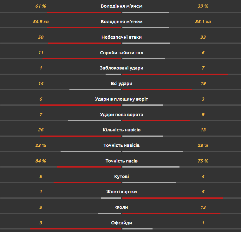Select the Заблоковані удари stat label
241x232 pixels.
click(x=121, y=68)
